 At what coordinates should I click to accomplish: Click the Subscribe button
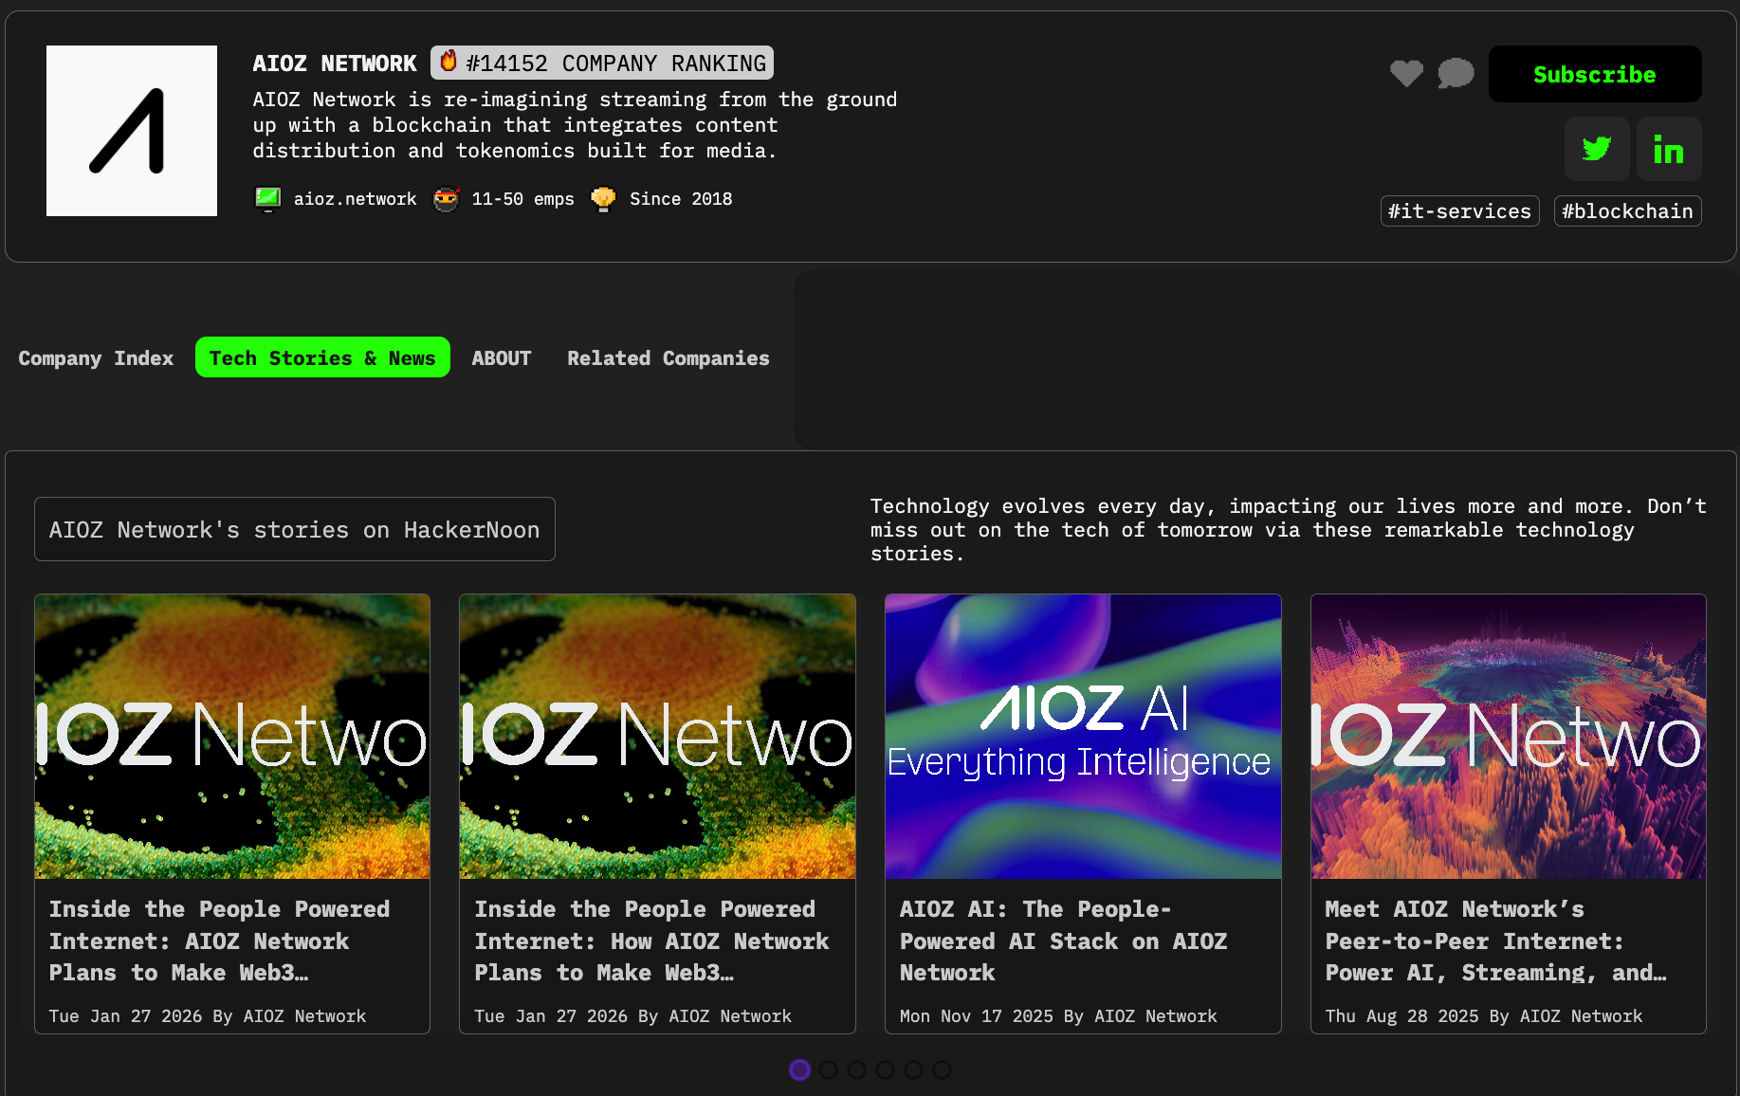(x=1594, y=73)
